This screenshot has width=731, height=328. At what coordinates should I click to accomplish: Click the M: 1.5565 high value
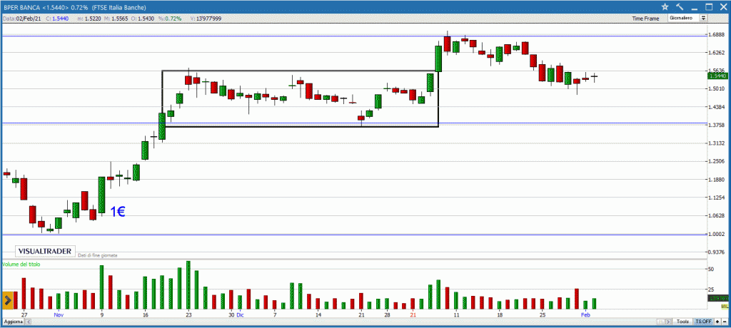pos(116,18)
